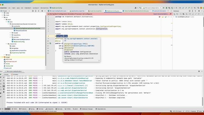
Task: Start debugging with the bug icon
Action: (166, 8)
